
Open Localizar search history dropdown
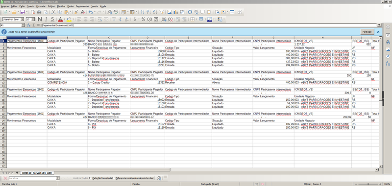pos(58,178)
